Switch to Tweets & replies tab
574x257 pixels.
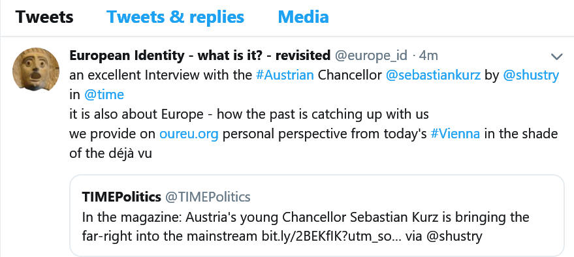point(175,17)
